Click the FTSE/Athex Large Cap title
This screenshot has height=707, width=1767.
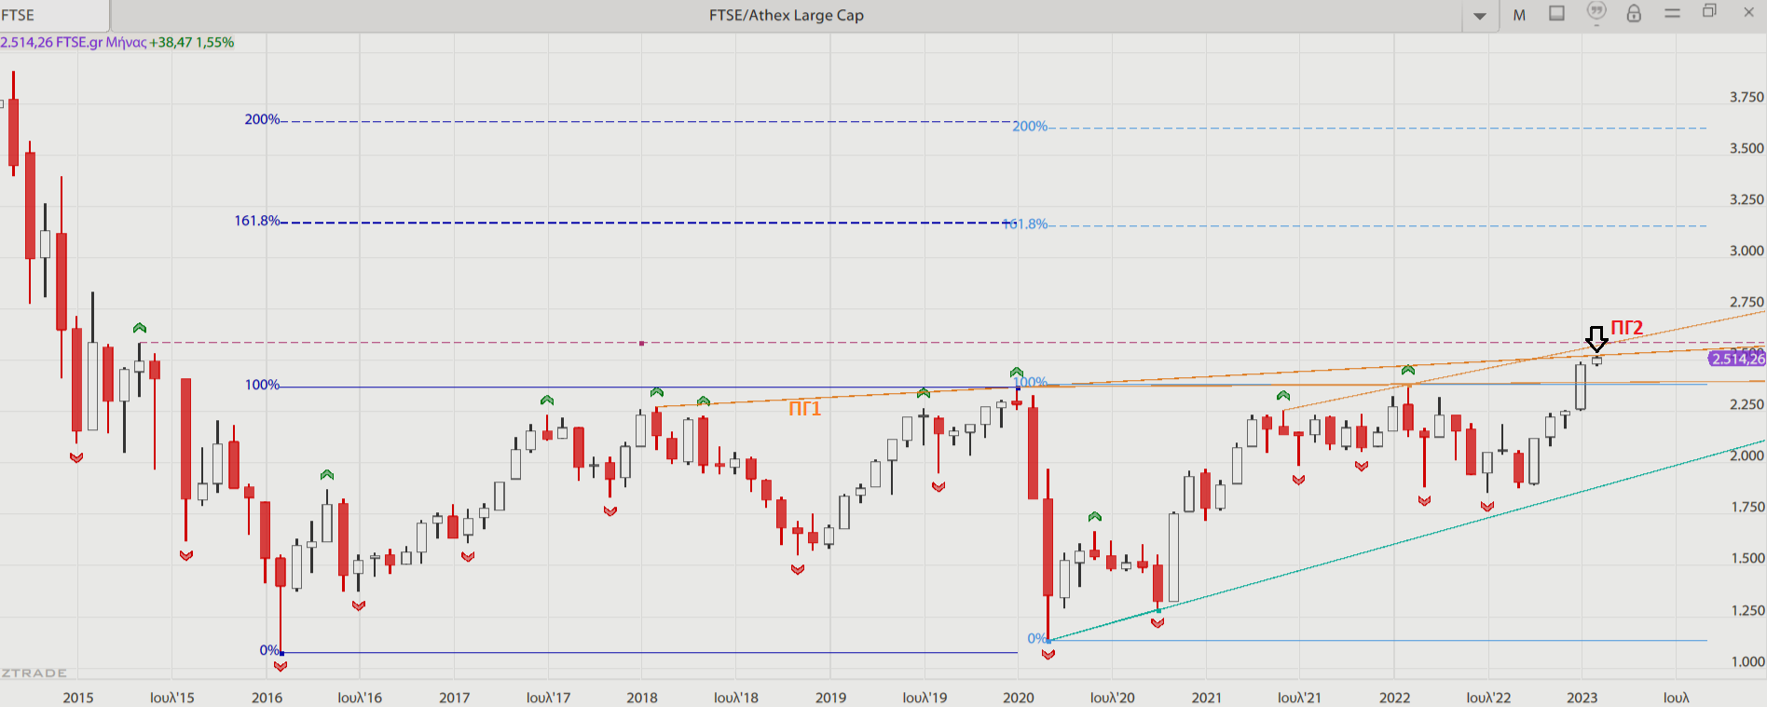(x=787, y=15)
